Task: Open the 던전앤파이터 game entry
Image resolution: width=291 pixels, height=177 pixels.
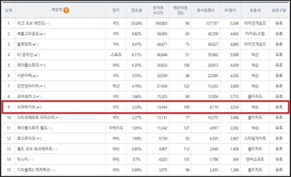Action: pos(28,86)
